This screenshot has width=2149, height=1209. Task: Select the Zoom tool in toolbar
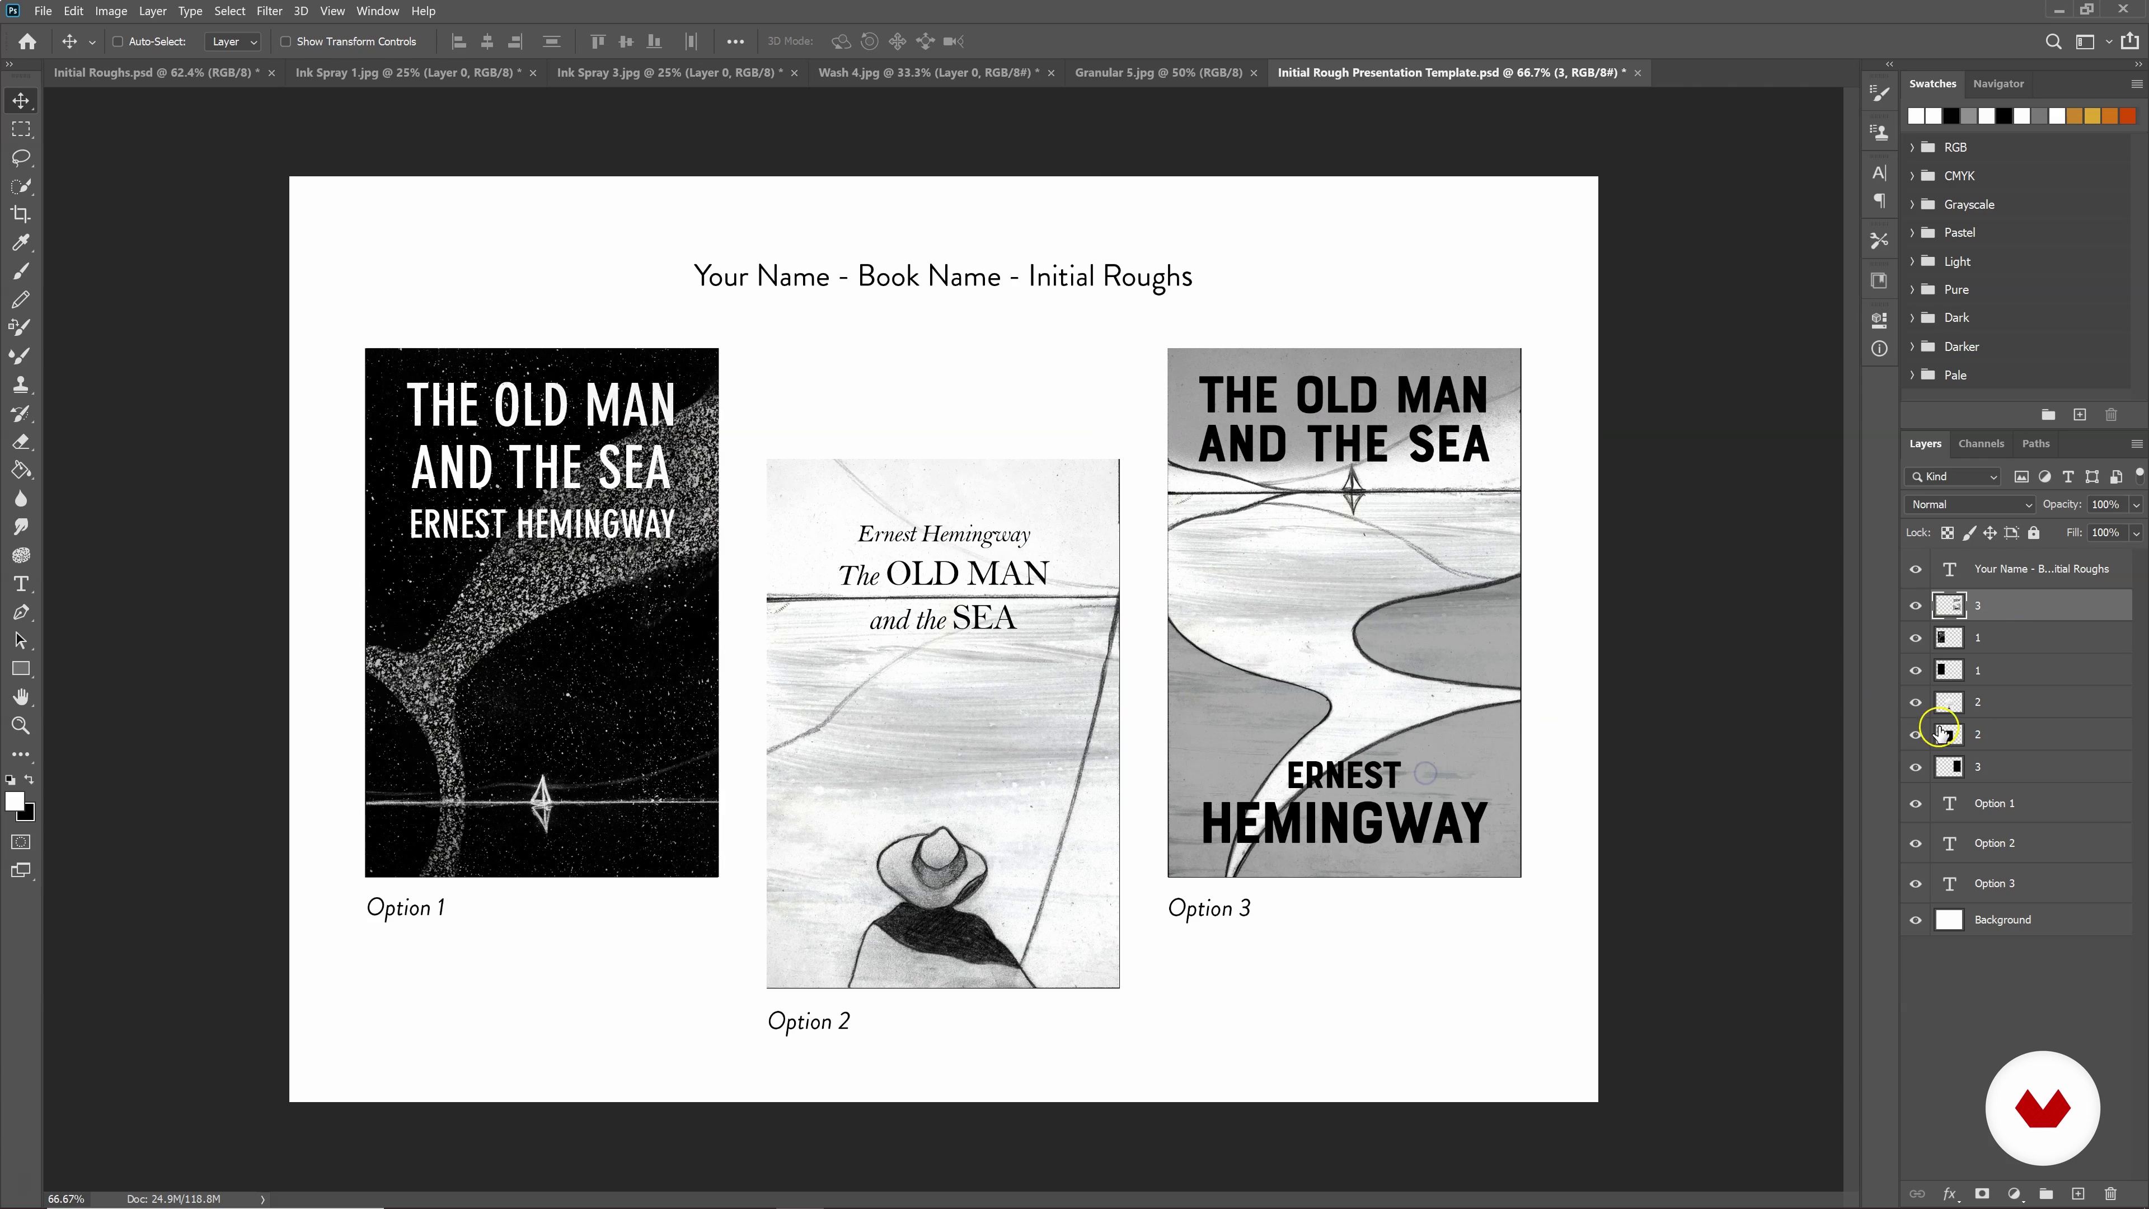(21, 725)
